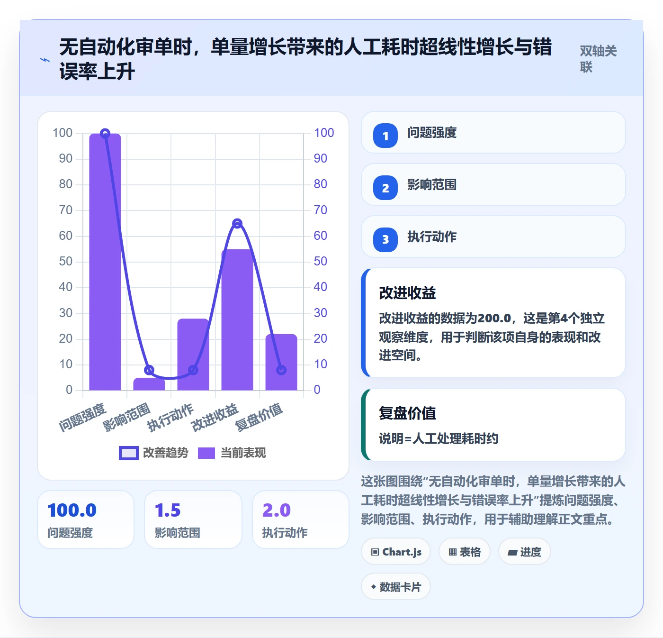
Task: Click the number 2 badge for 影响范围
Action: pyautogui.click(x=385, y=188)
